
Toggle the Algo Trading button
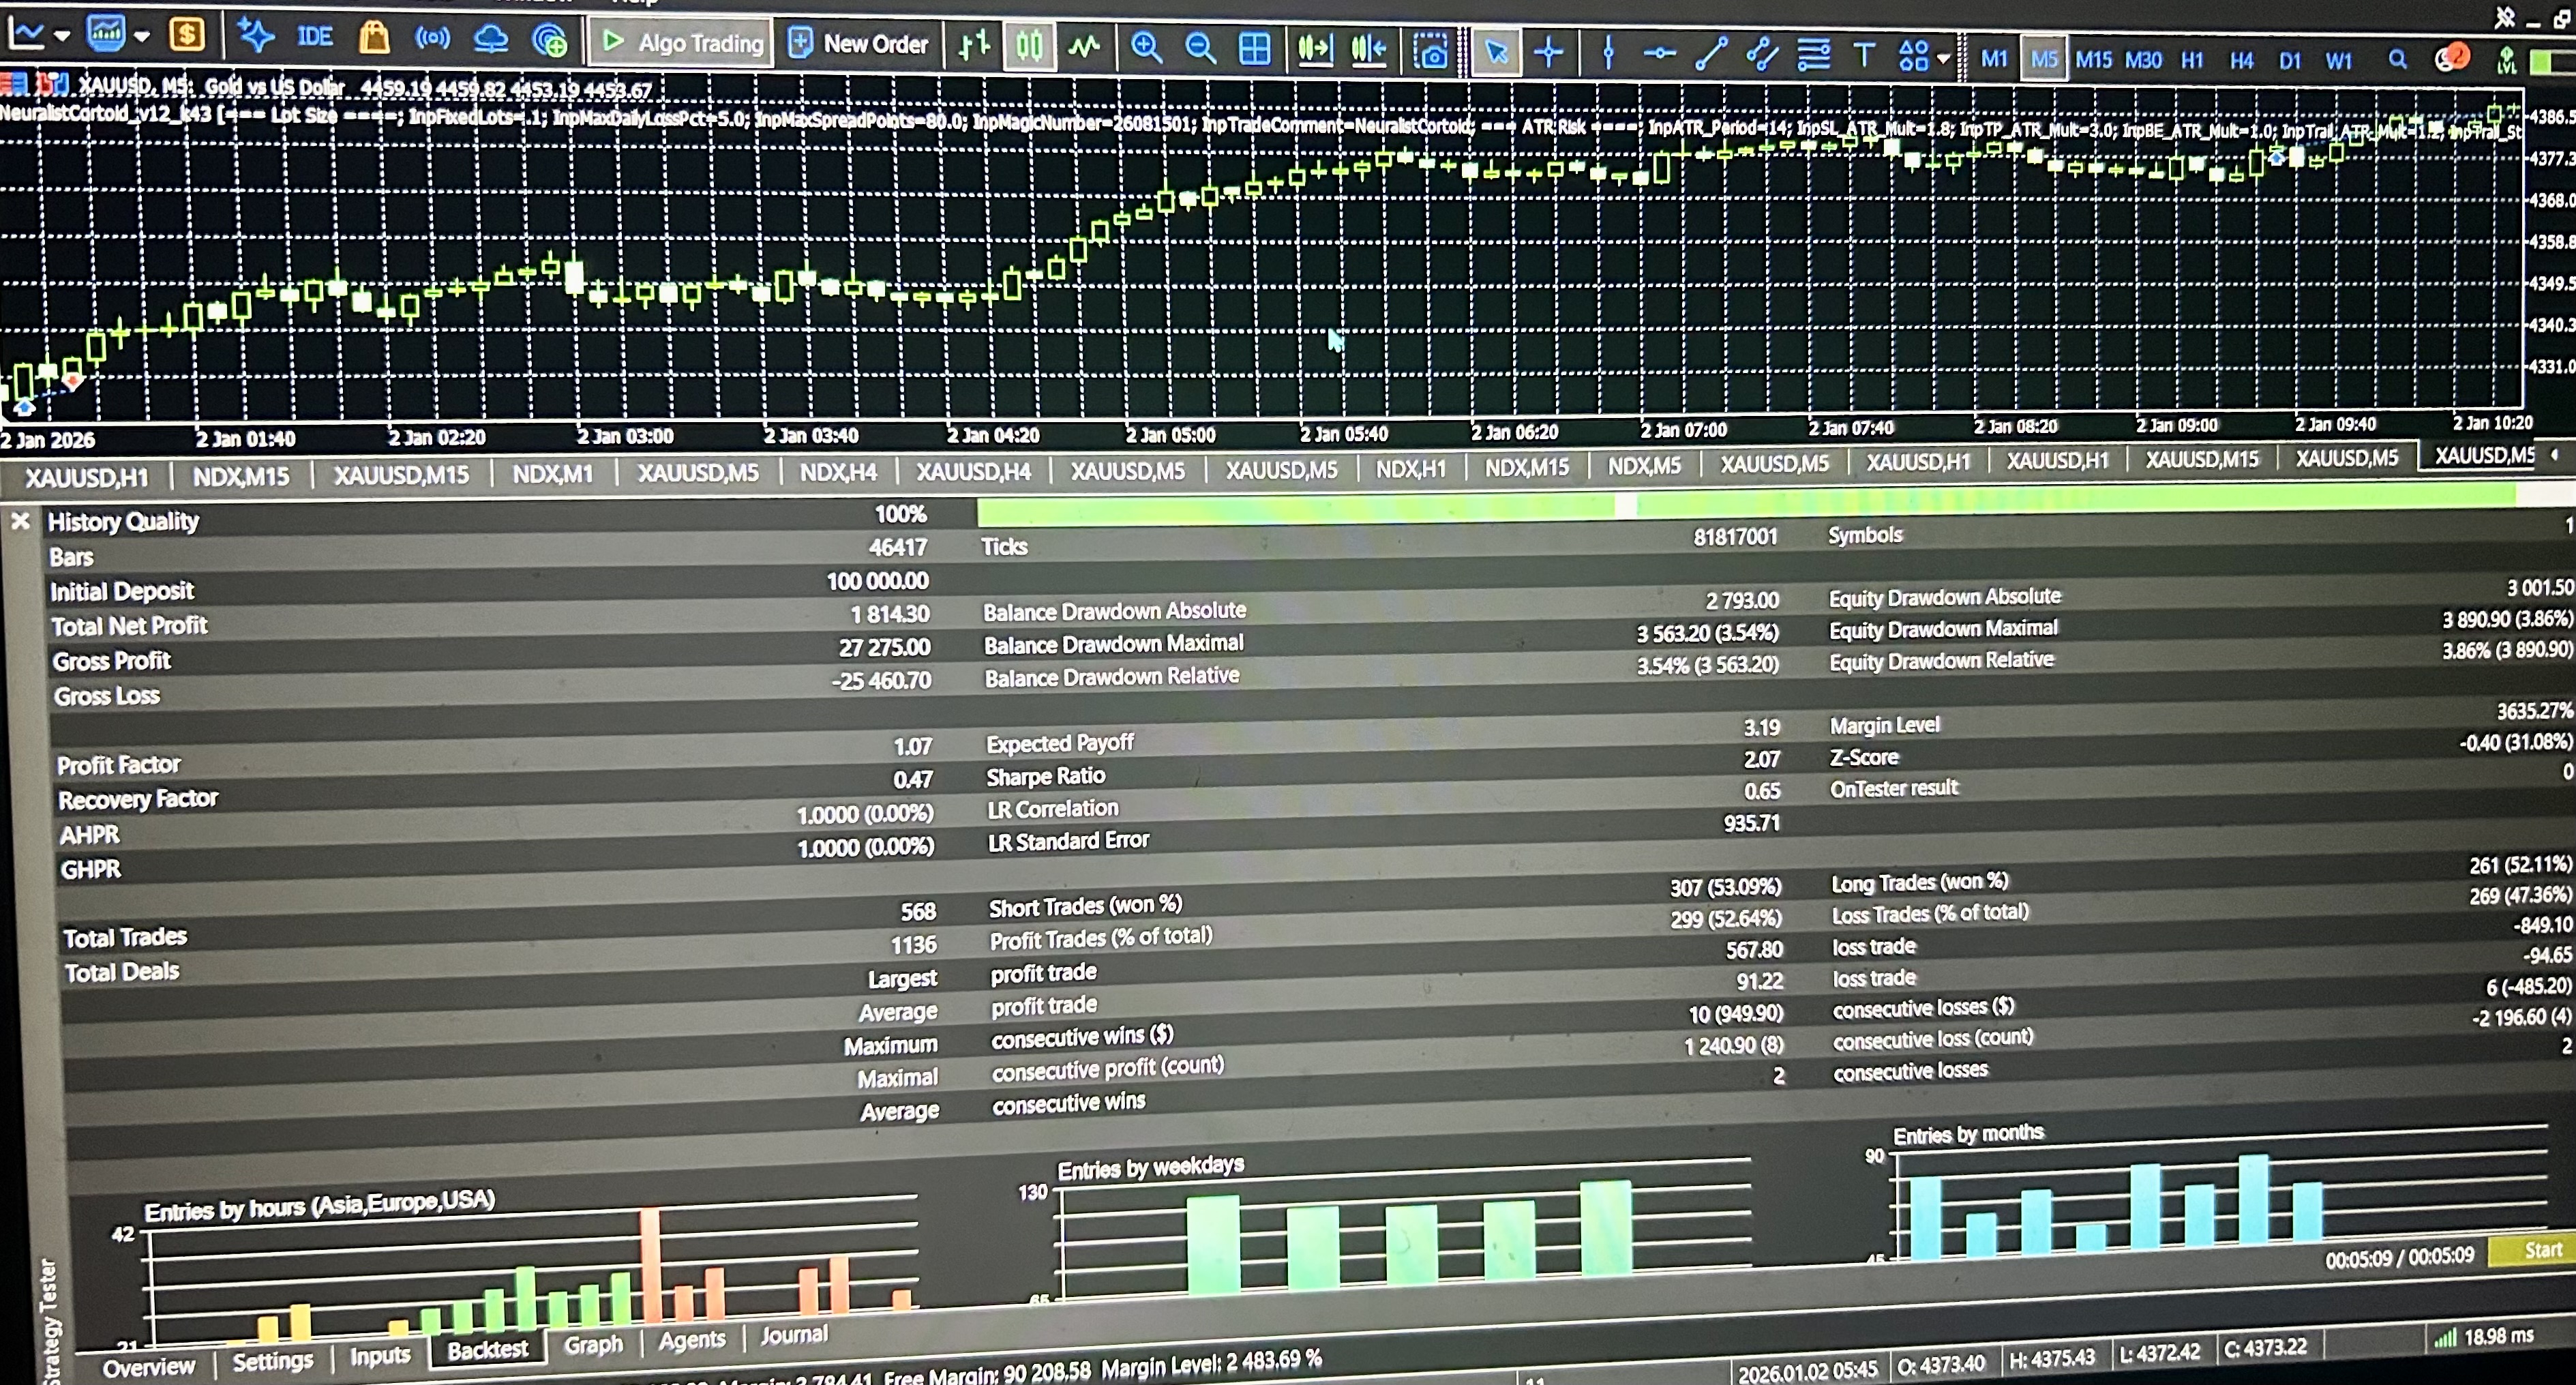coord(682,43)
